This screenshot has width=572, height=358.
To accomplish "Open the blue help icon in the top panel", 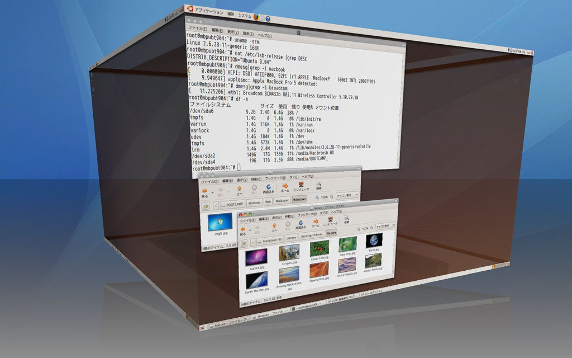I will point(268,18).
